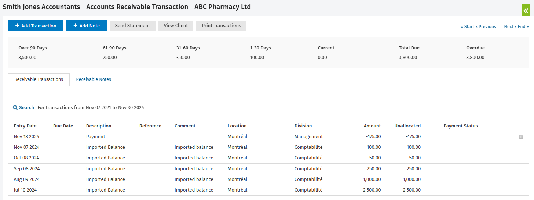Screen dimensions: 534x200
Task: Switch to Receivable Notes tab
Action: coord(94,79)
